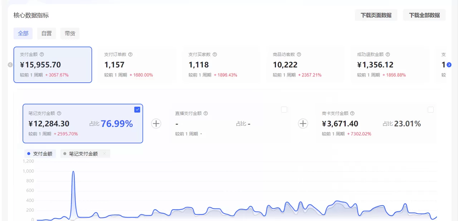458x221 pixels.
Task: Enable the 商卡支付金额 card checkbox
Action: 431,110
